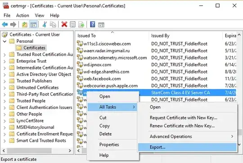Click the blue Help question mark icon
The width and height of the screenshot is (243, 163).
(93, 24)
